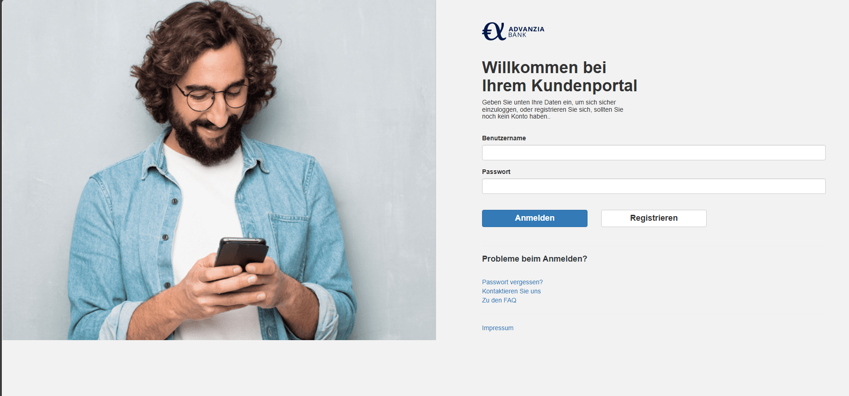The height and width of the screenshot is (396, 849).
Task: Click the Passwort field label
Action: click(x=496, y=172)
